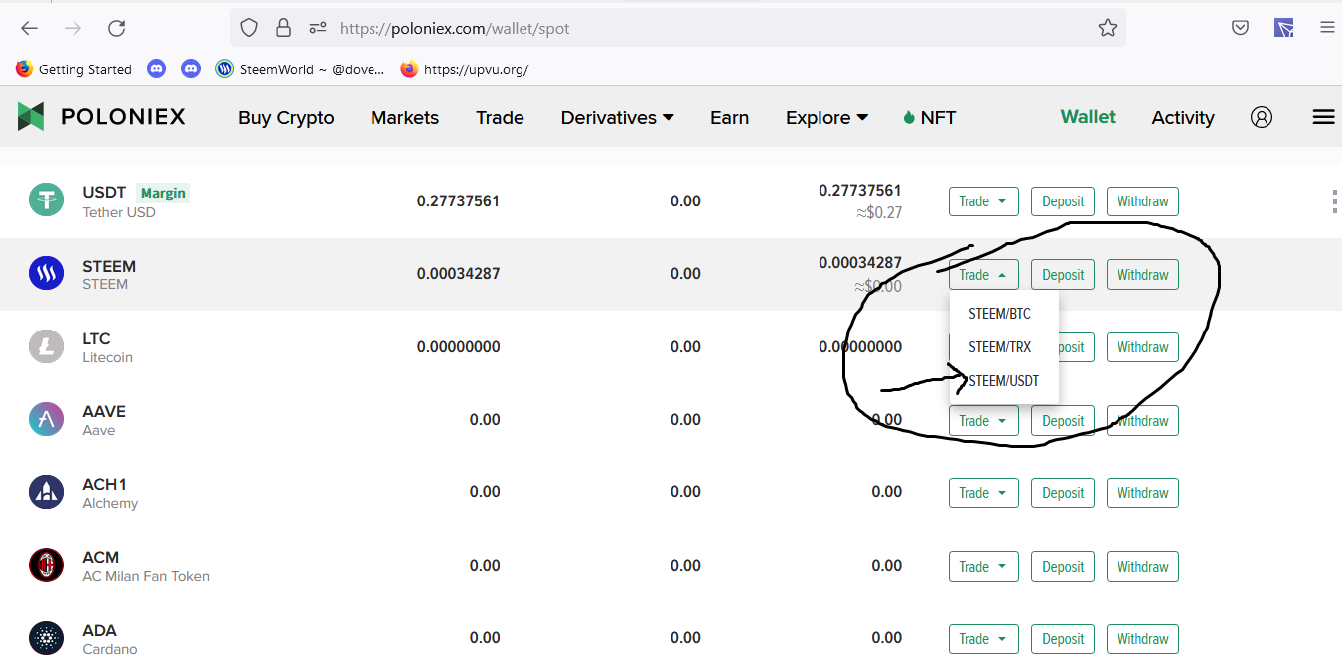Click the USDT balance 0.27737561 in first column
This screenshot has height=662, width=1342.
458,200
